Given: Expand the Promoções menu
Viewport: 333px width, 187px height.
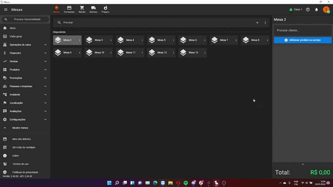Looking at the screenshot, I should 25,78.
